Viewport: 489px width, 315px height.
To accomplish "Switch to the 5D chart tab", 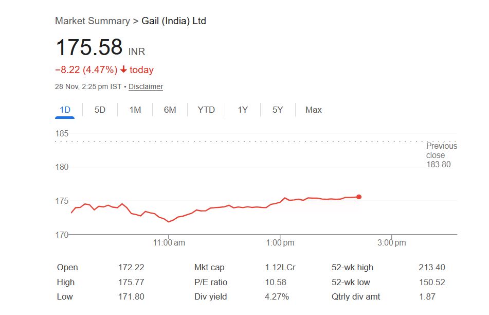I will click(x=100, y=110).
